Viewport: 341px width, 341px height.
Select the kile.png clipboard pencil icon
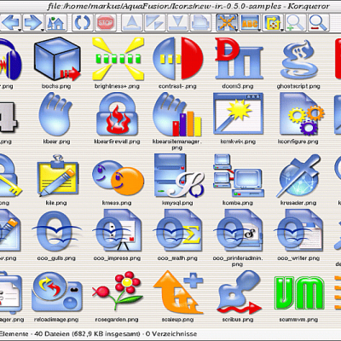point(57,176)
